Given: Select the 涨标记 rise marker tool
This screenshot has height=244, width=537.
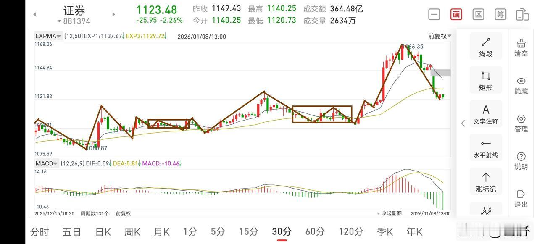Looking at the screenshot, I should pyautogui.click(x=486, y=181).
